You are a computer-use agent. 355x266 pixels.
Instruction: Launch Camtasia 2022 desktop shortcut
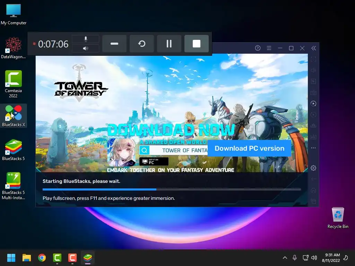pyautogui.click(x=14, y=84)
